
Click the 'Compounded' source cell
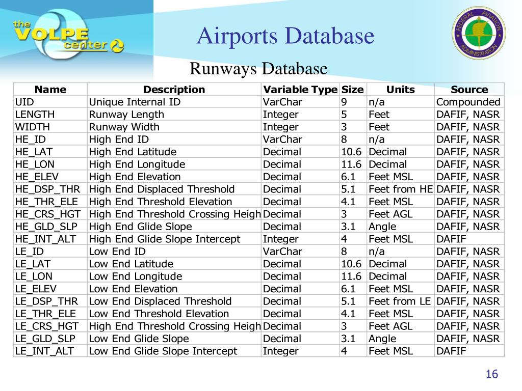click(x=469, y=102)
